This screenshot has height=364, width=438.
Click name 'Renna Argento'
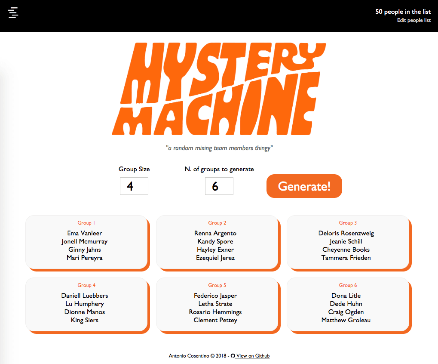[215, 233]
